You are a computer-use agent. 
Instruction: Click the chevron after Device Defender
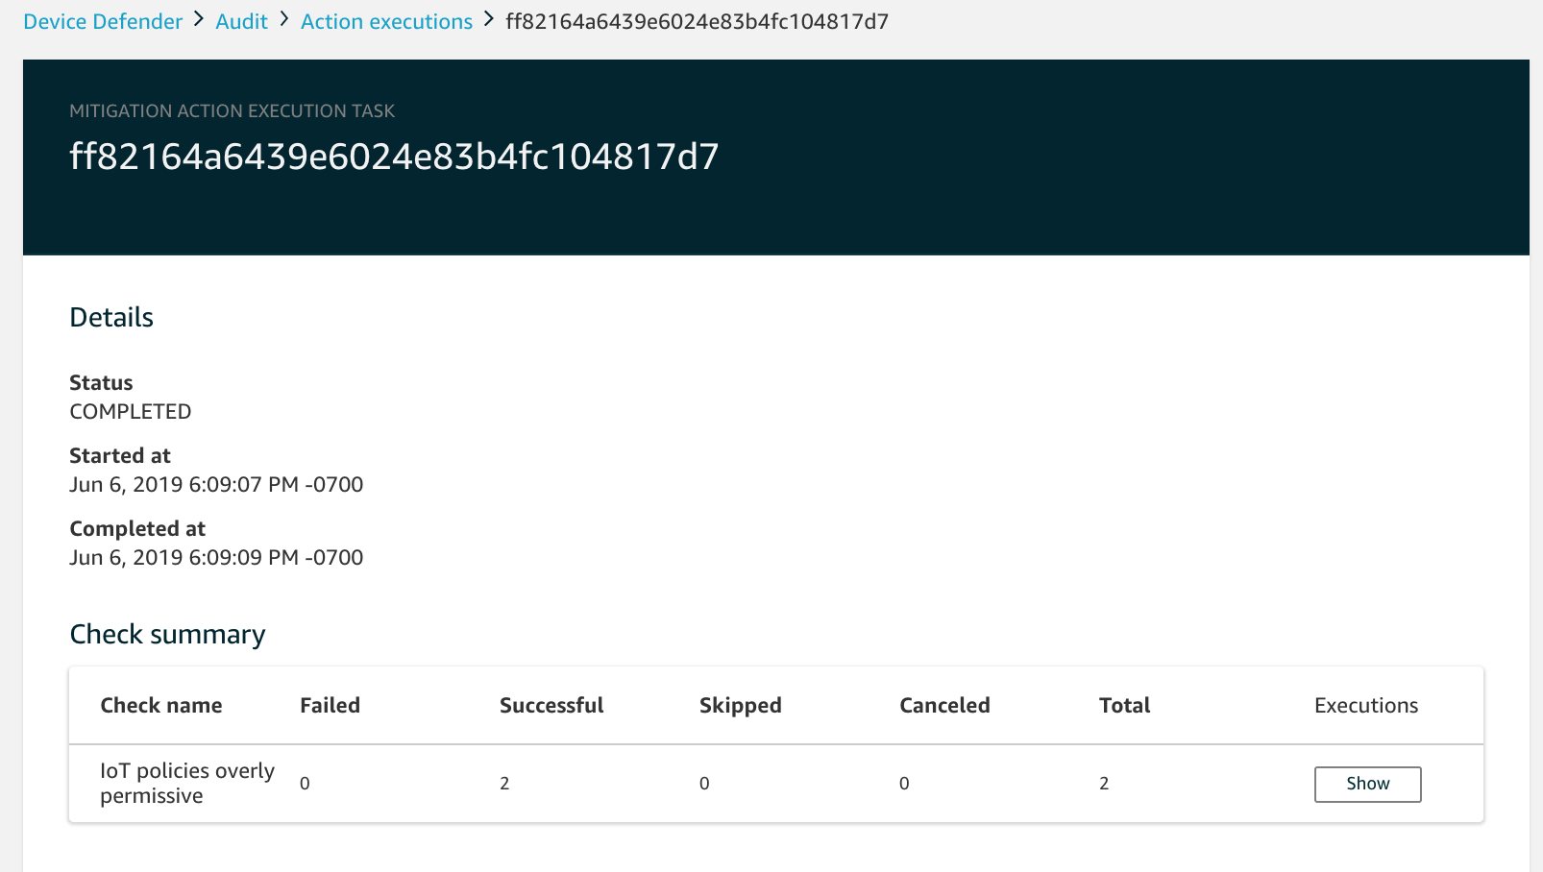pos(199,19)
